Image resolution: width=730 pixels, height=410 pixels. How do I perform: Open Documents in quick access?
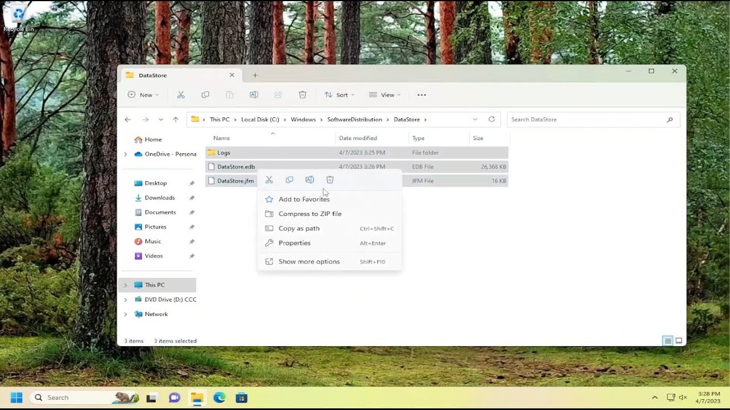click(x=160, y=212)
